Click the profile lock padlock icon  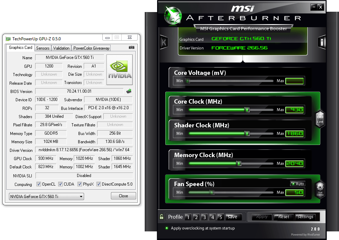tap(162, 217)
